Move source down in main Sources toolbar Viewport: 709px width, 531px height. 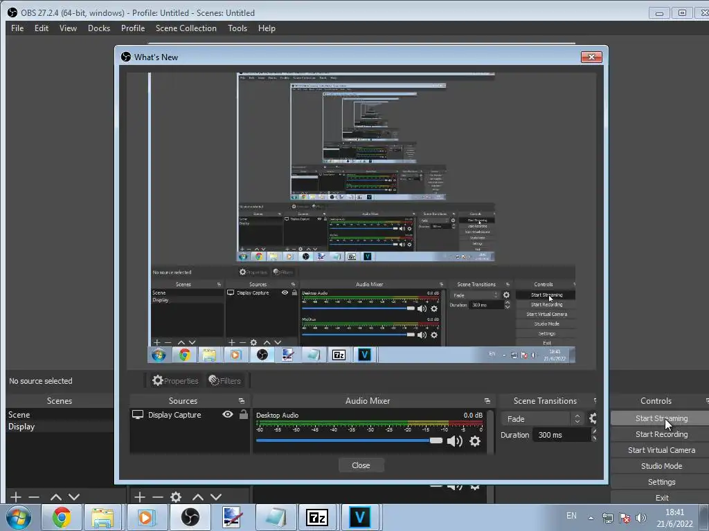click(x=216, y=497)
